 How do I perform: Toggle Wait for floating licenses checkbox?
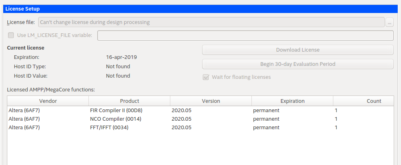(x=206, y=77)
